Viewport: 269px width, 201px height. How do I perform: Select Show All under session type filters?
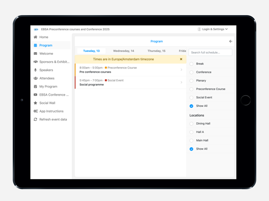[x=192, y=106]
